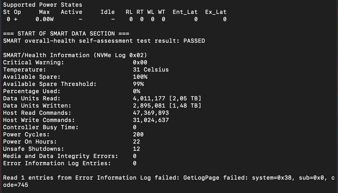This screenshot has width=338, height=193.
Task: Click the Media and Data Integrity Errors label
Action: point(61,156)
